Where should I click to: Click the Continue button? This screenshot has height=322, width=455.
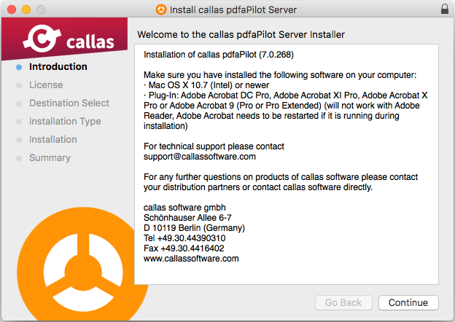pos(408,302)
